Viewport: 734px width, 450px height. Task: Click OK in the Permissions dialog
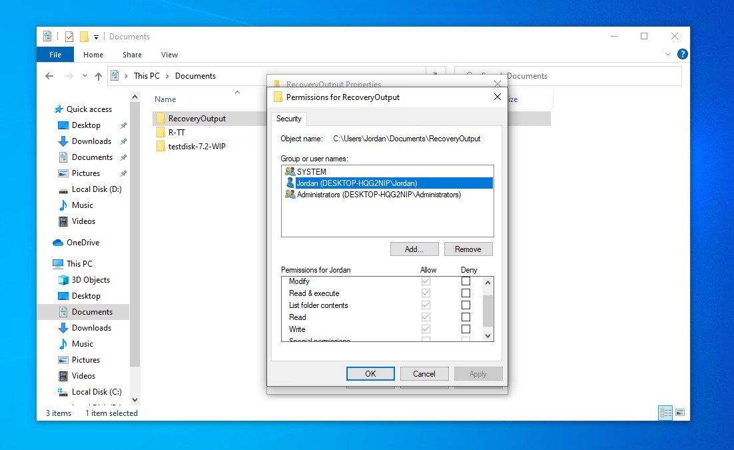[370, 373]
